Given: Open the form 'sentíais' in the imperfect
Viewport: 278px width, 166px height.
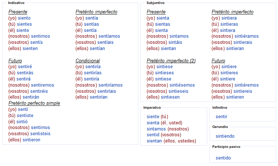Looking at the screenshot, I should pyautogui.click(x=105, y=42).
